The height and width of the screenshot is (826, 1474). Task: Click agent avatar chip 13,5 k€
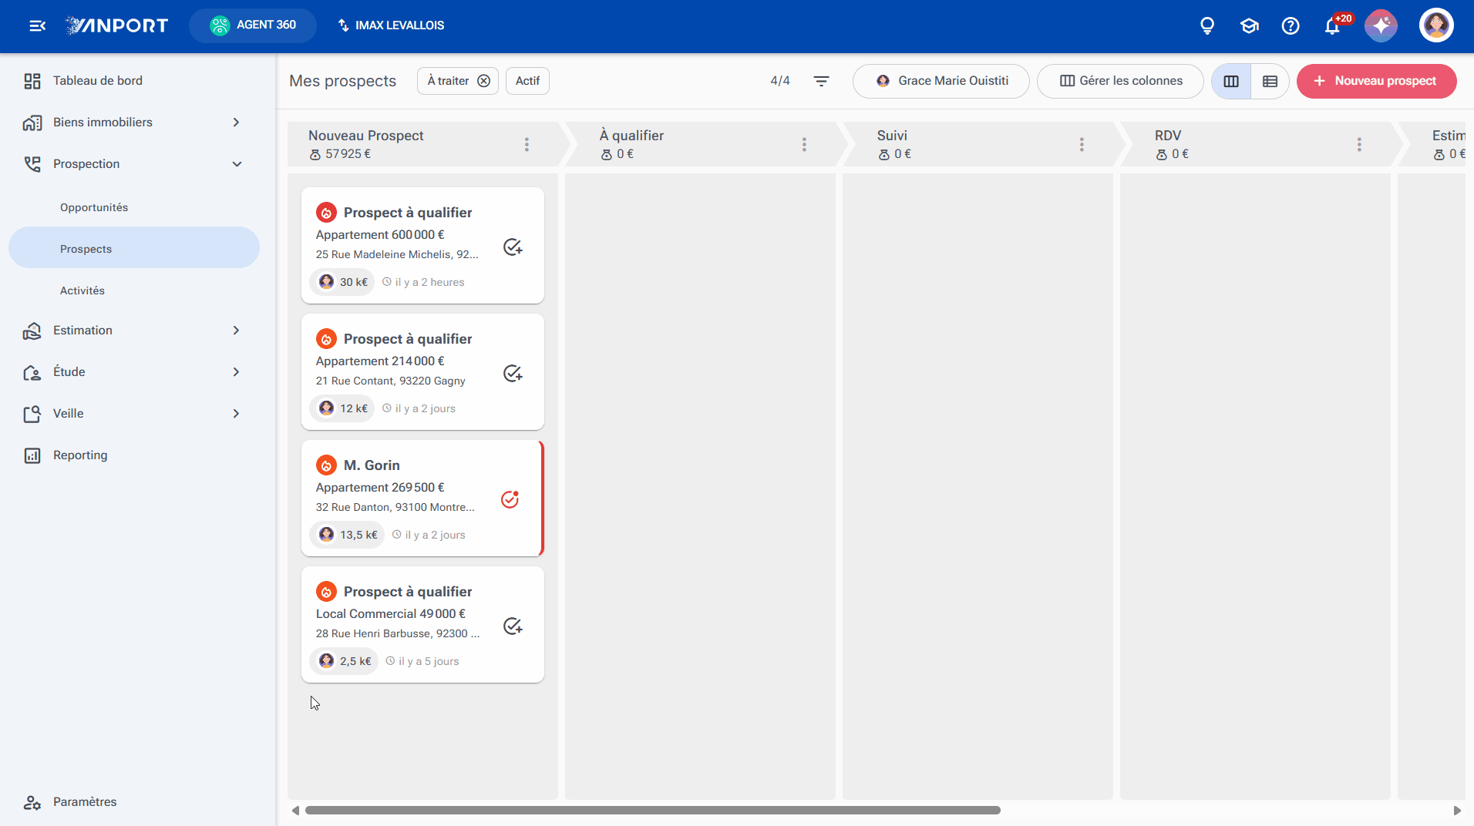[x=347, y=535]
